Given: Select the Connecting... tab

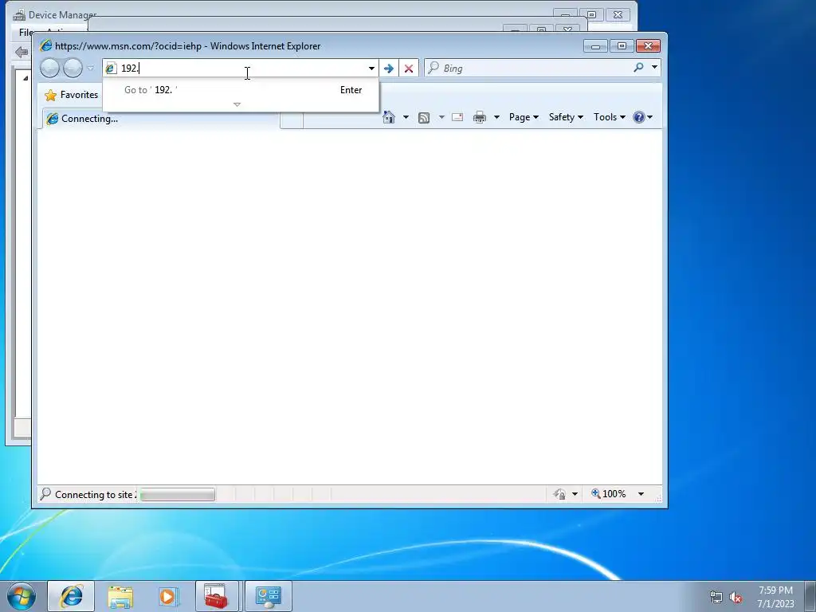Looking at the screenshot, I should [161, 119].
